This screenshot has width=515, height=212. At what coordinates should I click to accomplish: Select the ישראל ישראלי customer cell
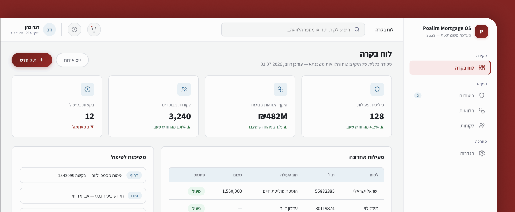click(366, 191)
